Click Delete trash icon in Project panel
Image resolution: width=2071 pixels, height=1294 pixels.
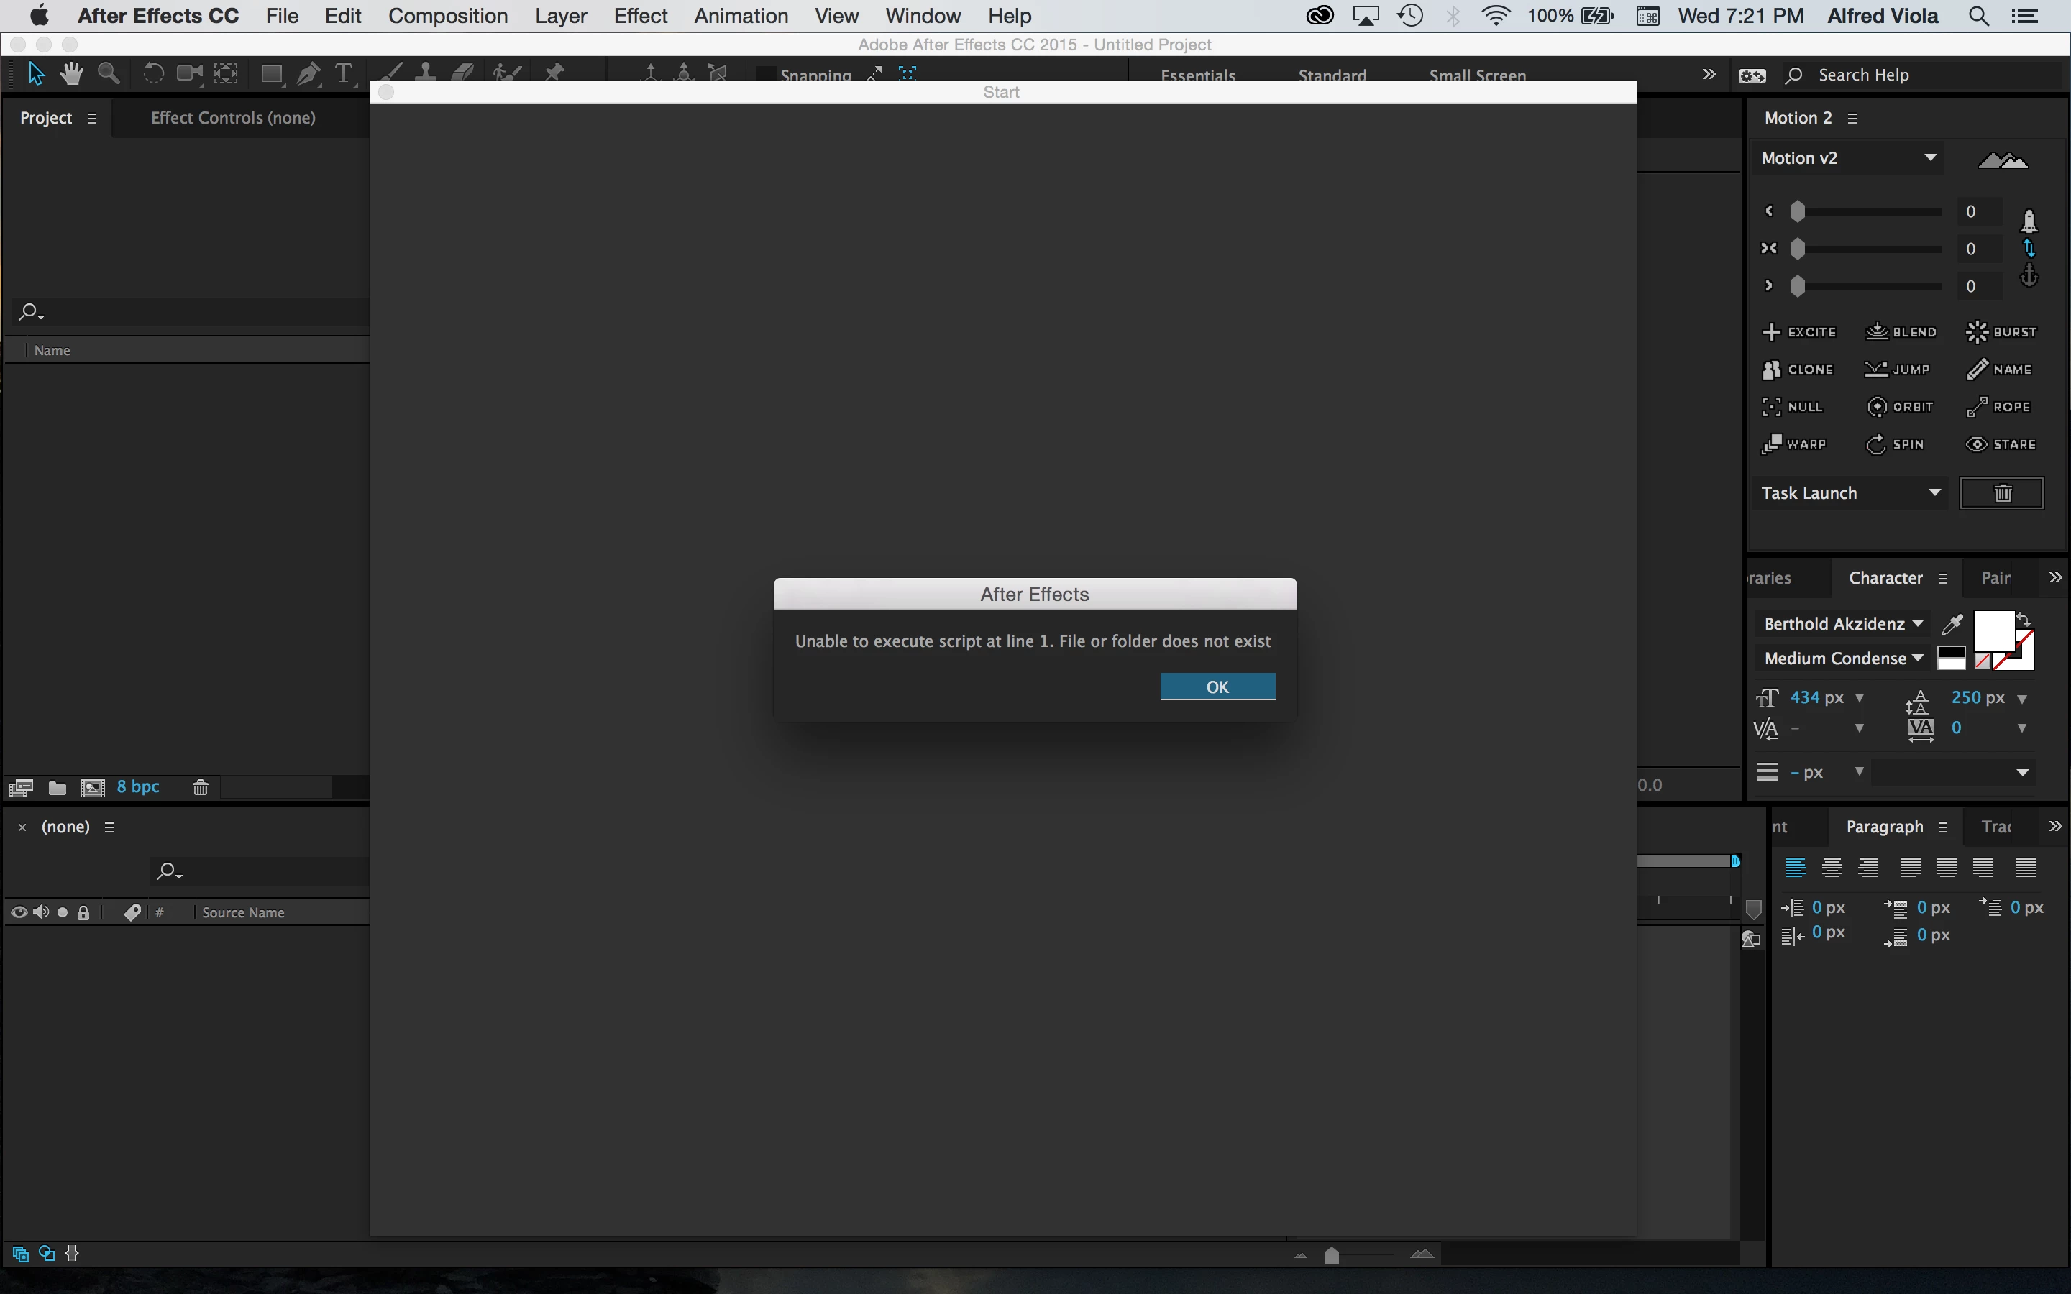pos(200,787)
